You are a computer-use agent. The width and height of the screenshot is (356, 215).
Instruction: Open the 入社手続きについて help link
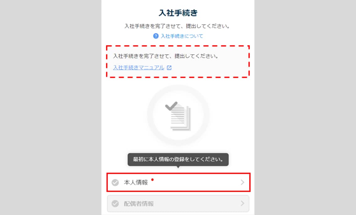(x=182, y=36)
